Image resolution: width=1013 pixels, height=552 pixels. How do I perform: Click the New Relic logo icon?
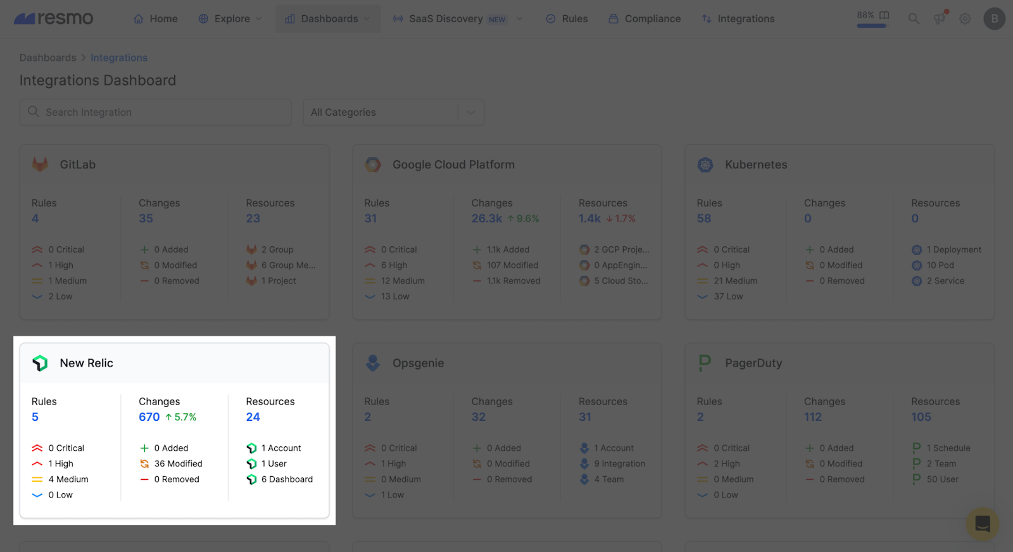[x=41, y=363]
